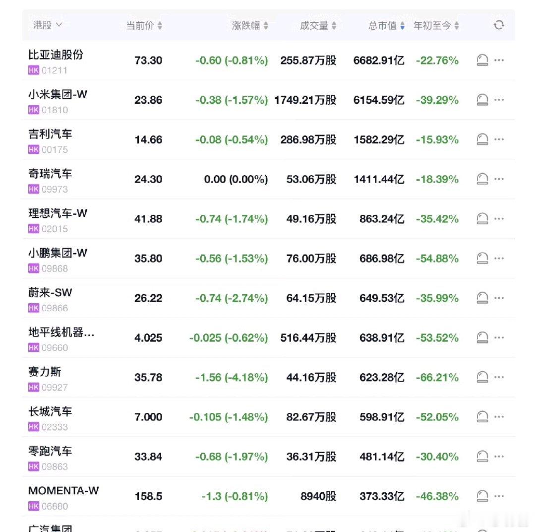Open more options for 比亚迪股份
Viewport: 535px width, 532px height.
coord(499,60)
